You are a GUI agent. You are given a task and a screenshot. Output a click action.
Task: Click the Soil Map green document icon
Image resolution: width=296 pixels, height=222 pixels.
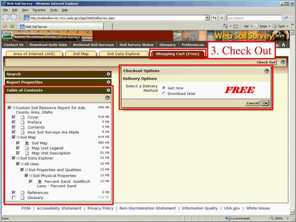(x=27, y=143)
